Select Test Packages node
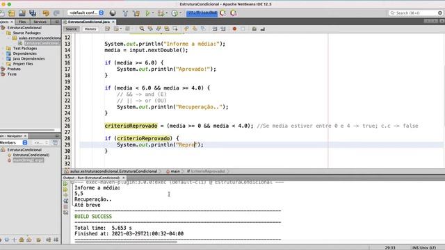The width and height of the screenshot is (445, 250). pos(25,49)
